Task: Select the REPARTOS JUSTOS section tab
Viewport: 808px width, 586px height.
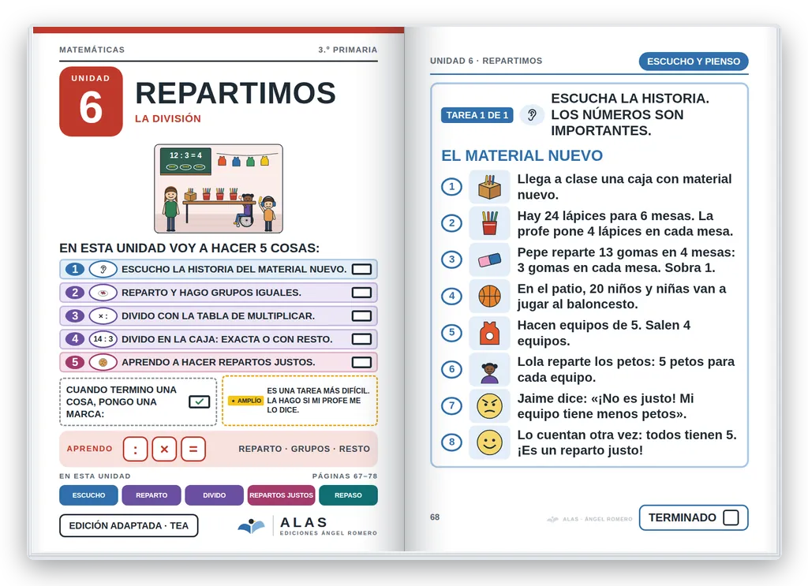Action: pos(282,495)
